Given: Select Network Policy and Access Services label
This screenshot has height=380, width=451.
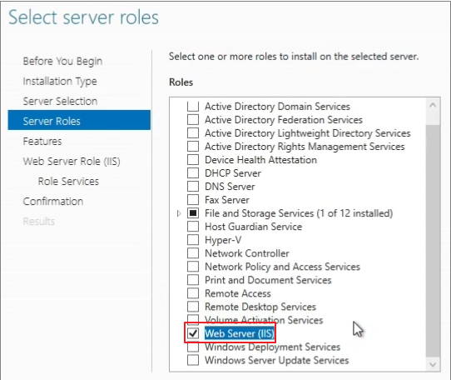Looking at the screenshot, I should tap(282, 267).
